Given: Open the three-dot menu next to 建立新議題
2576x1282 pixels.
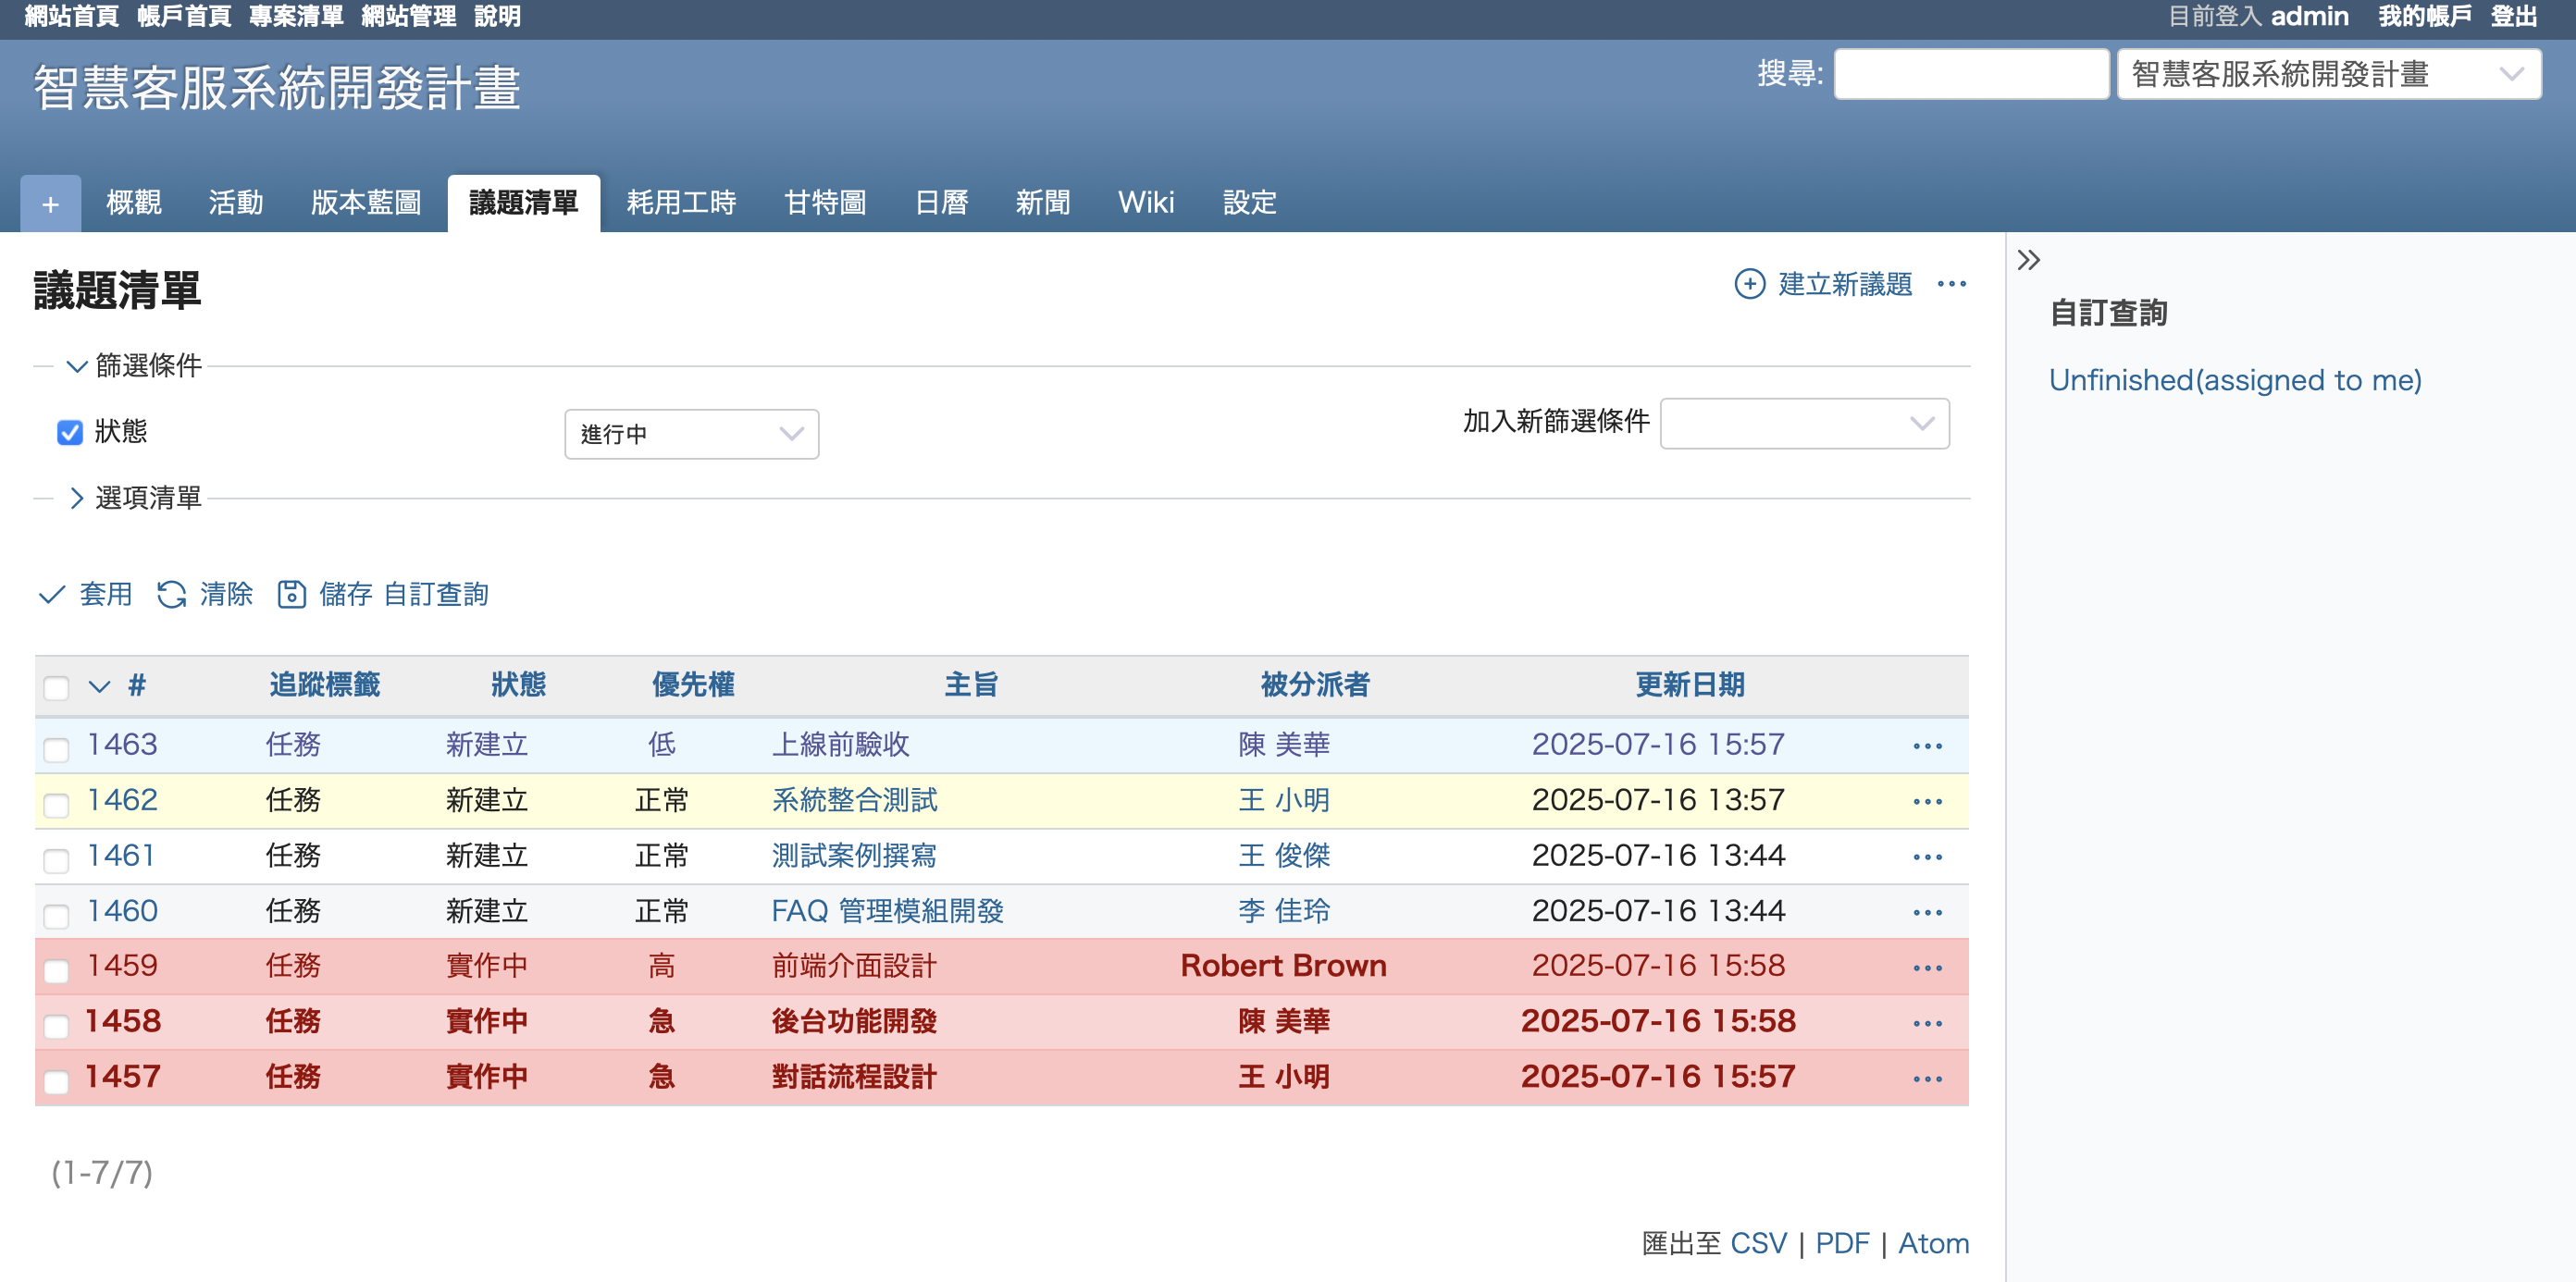Looking at the screenshot, I should [1951, 284].
